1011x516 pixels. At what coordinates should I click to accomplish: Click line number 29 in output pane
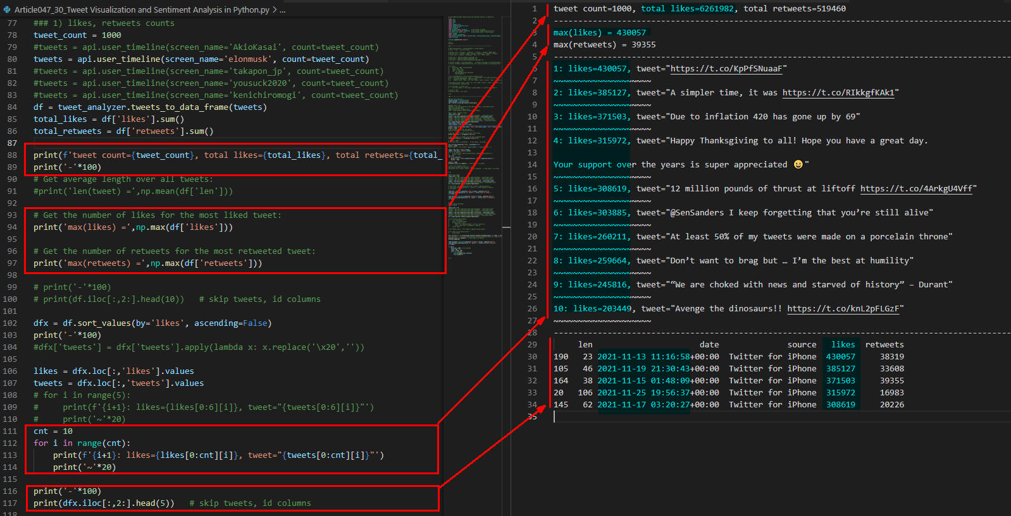pyautogui.click(x=532, y=344)
